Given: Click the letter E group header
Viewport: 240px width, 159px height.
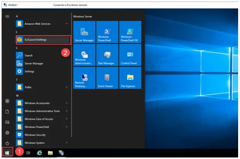Looking at the screenshot, I should pyautogui.click(x=17, y=32).
